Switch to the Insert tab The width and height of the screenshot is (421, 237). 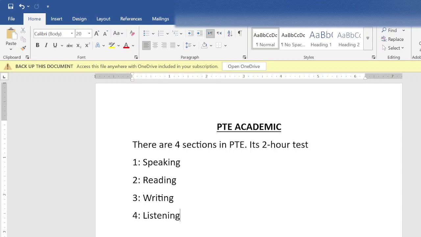[x=57, y=19]
